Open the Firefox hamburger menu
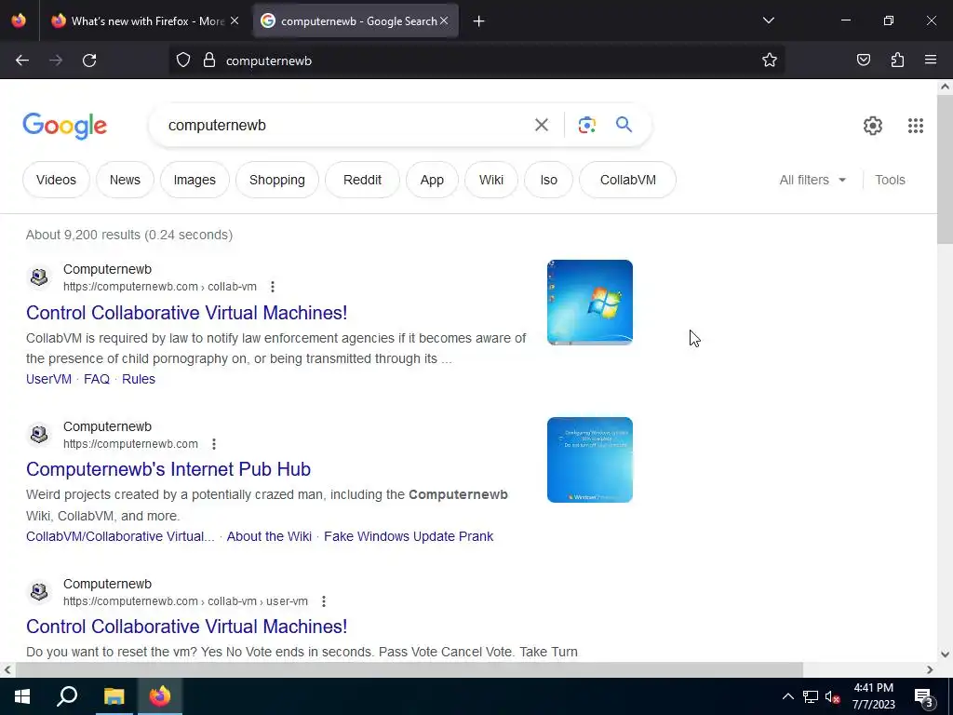The image size is (953, 715). pos(931,61)
